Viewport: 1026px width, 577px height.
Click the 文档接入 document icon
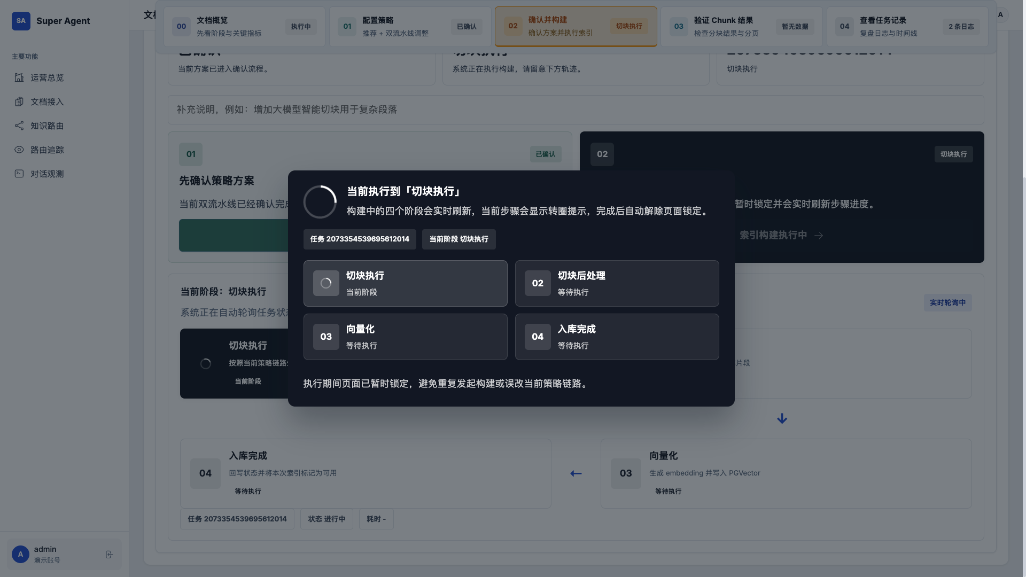pyautogui.click(x=19, y=102)
